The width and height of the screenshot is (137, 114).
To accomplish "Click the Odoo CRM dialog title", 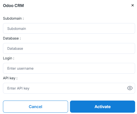I will click(x=13, y=6).
